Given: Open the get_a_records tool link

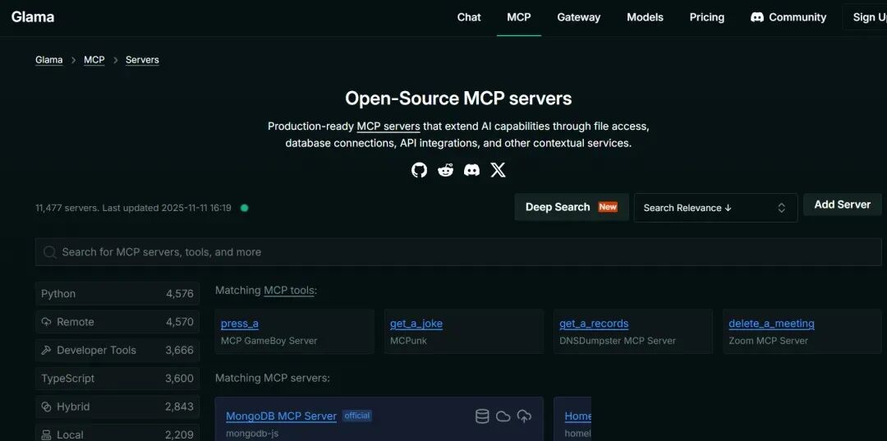Looking at the screenshot, I should (594, 324).
